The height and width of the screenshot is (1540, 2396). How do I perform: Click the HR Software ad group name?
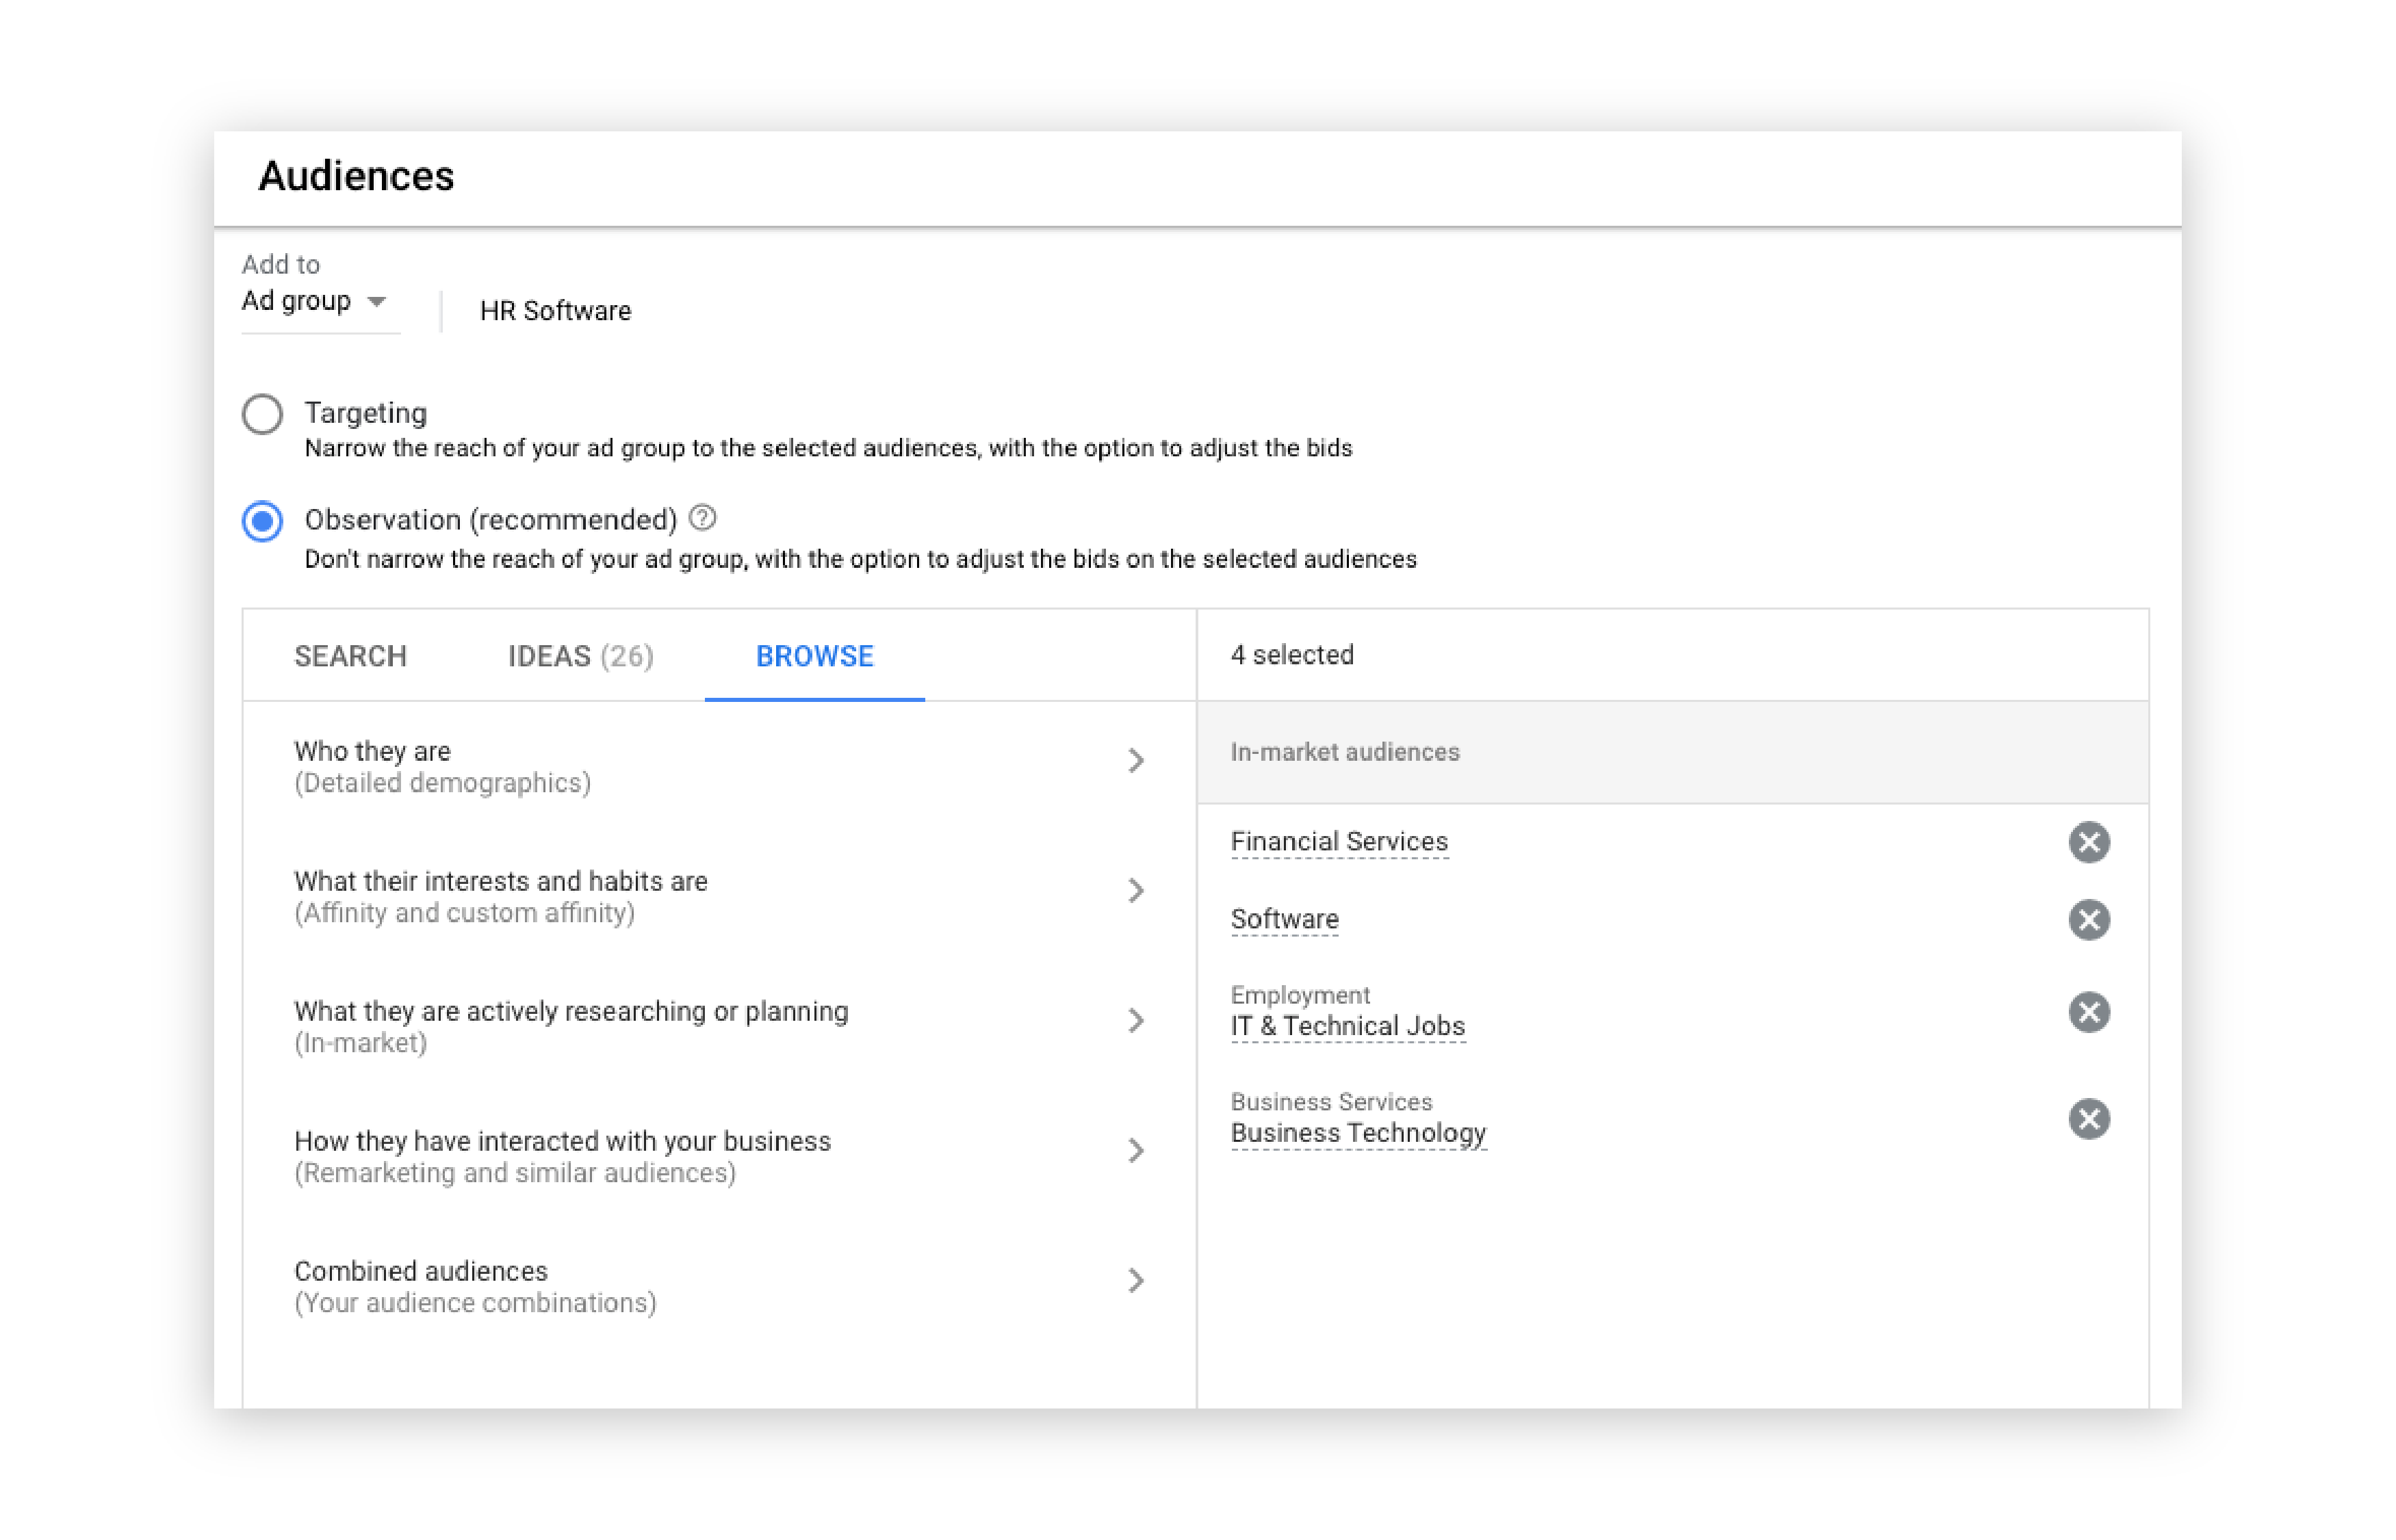[555, 310]
